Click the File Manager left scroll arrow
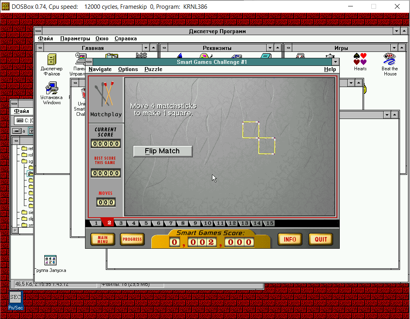Image resolution: width=410 pixels, height=319 pixels. (15, 230)
